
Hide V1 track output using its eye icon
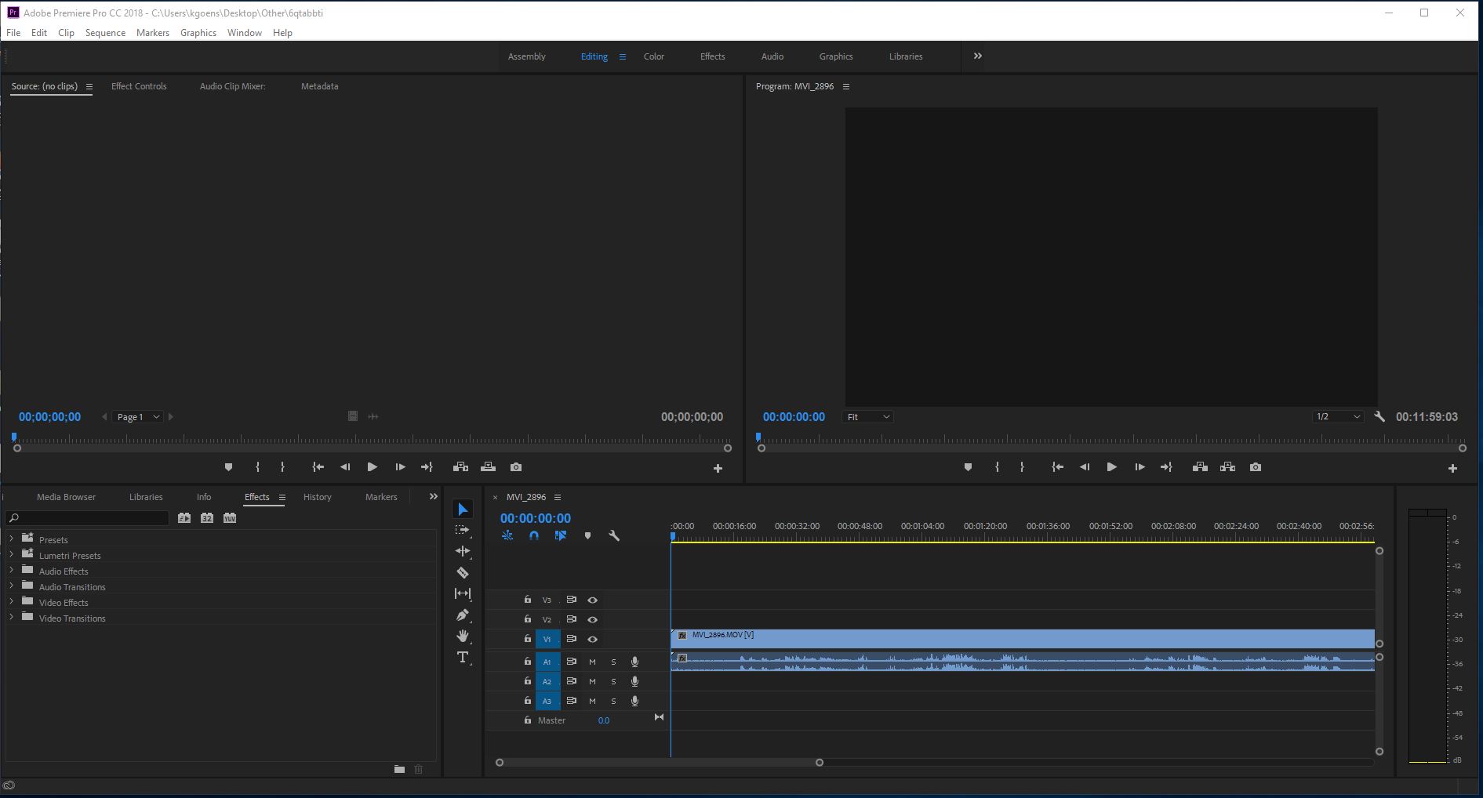592,639
